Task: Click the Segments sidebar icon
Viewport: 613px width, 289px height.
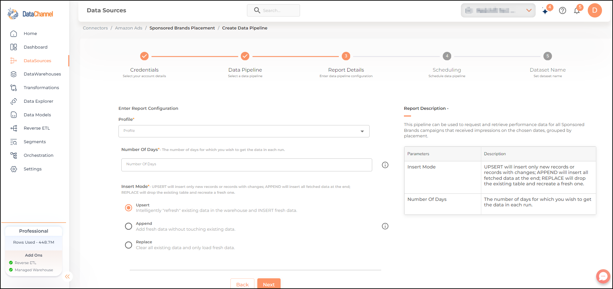Action: (14, 142)
